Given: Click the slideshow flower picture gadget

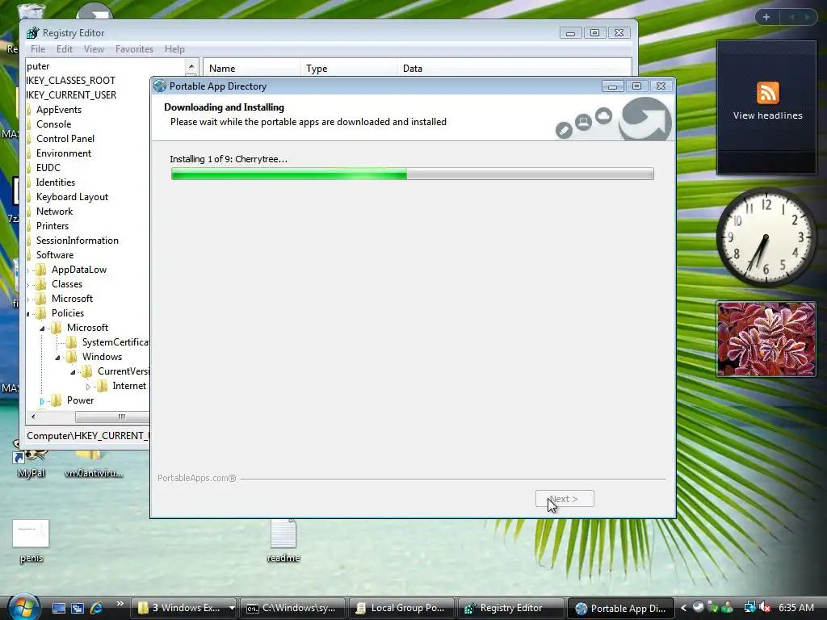Looking at the screenshot, I should (766, 339).
